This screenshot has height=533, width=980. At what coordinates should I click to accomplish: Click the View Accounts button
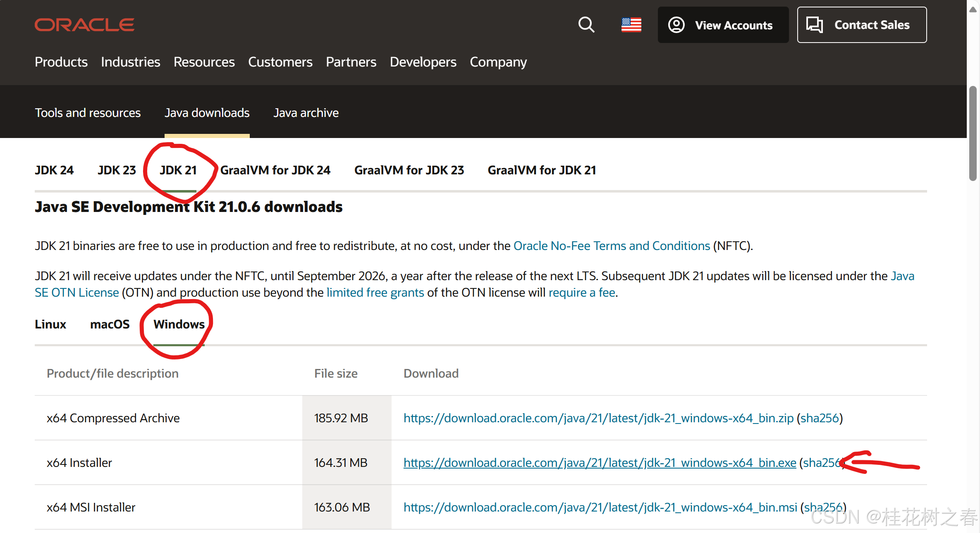tap(723, 25)
